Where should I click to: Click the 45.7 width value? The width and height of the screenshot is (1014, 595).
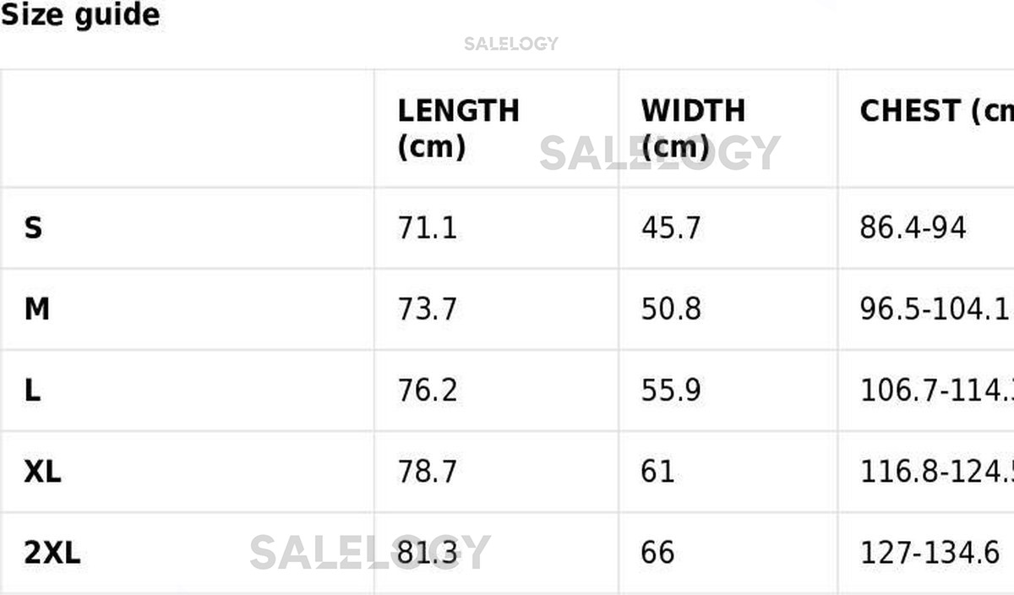tap(670, 228)
